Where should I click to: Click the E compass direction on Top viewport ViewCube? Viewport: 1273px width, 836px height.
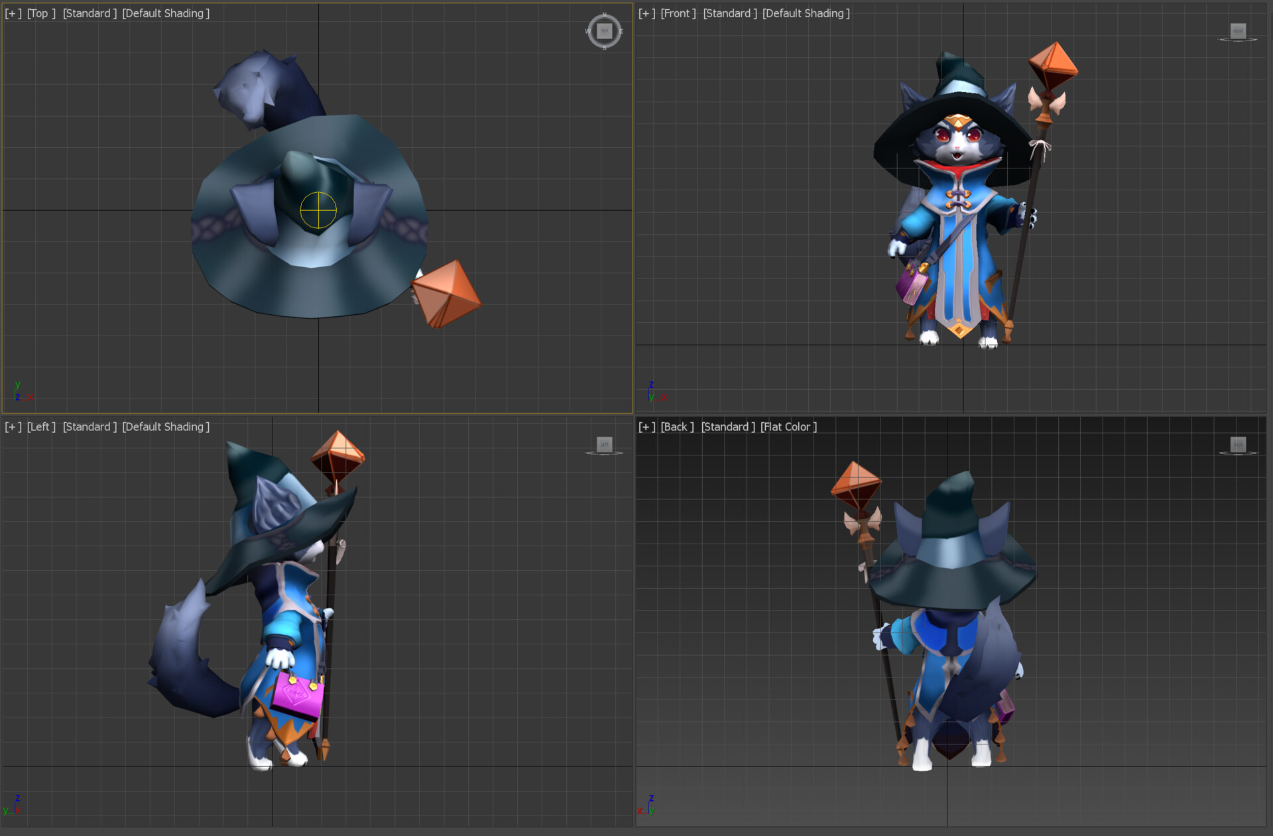click(x=621, y=31)
